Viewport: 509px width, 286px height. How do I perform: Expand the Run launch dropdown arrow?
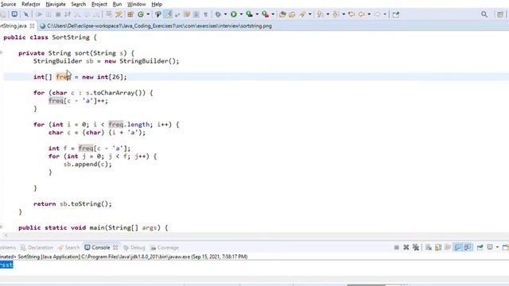[241, 14]
